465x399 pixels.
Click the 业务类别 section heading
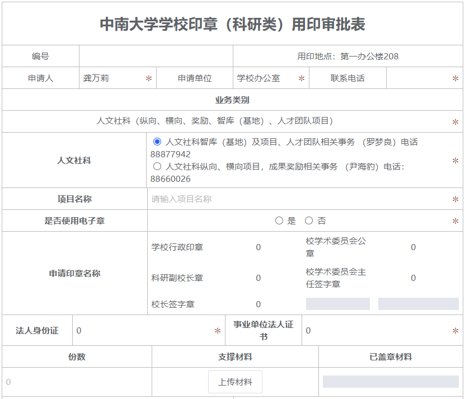point(232,100)
